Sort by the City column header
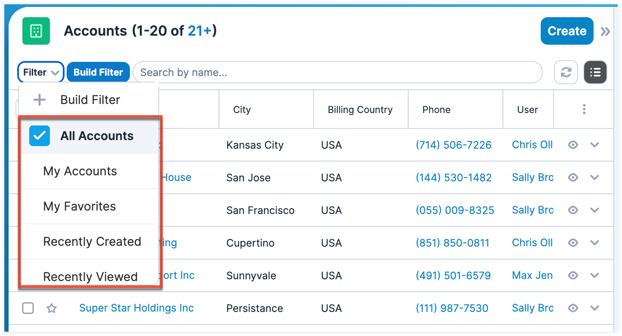This screenshot has height=336, width=622. [242, 110]
